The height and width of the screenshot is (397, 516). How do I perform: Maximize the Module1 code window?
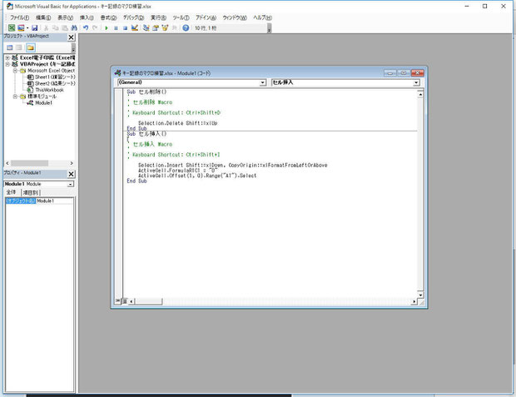[403, 72]
